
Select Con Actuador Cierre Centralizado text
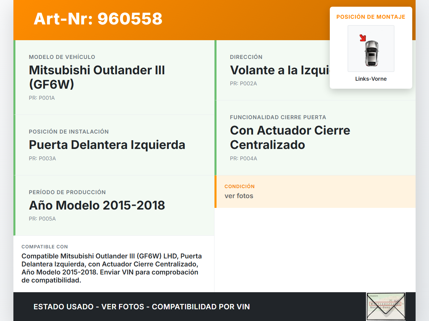tap(290, 137)
